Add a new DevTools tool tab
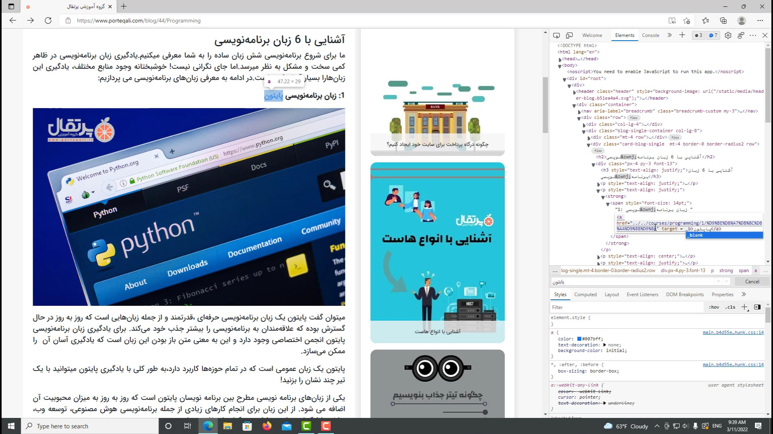The height and width of the screenshot is (434, 773). 682,35
